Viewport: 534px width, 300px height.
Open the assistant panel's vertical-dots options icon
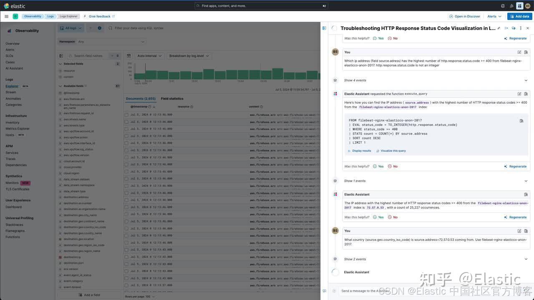tap(521, 28)
